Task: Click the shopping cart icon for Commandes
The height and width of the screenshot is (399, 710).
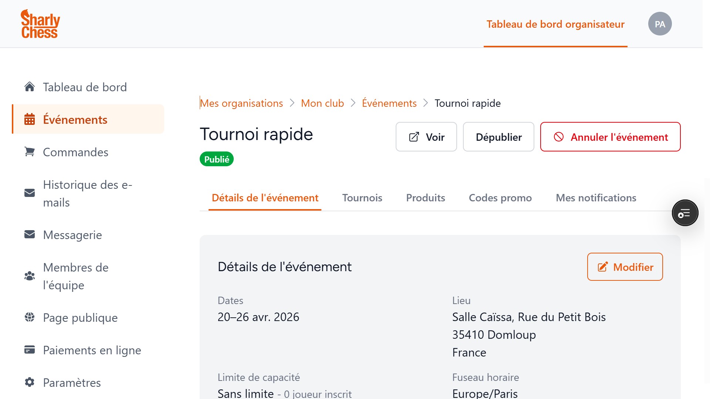Action: point(30,152)
